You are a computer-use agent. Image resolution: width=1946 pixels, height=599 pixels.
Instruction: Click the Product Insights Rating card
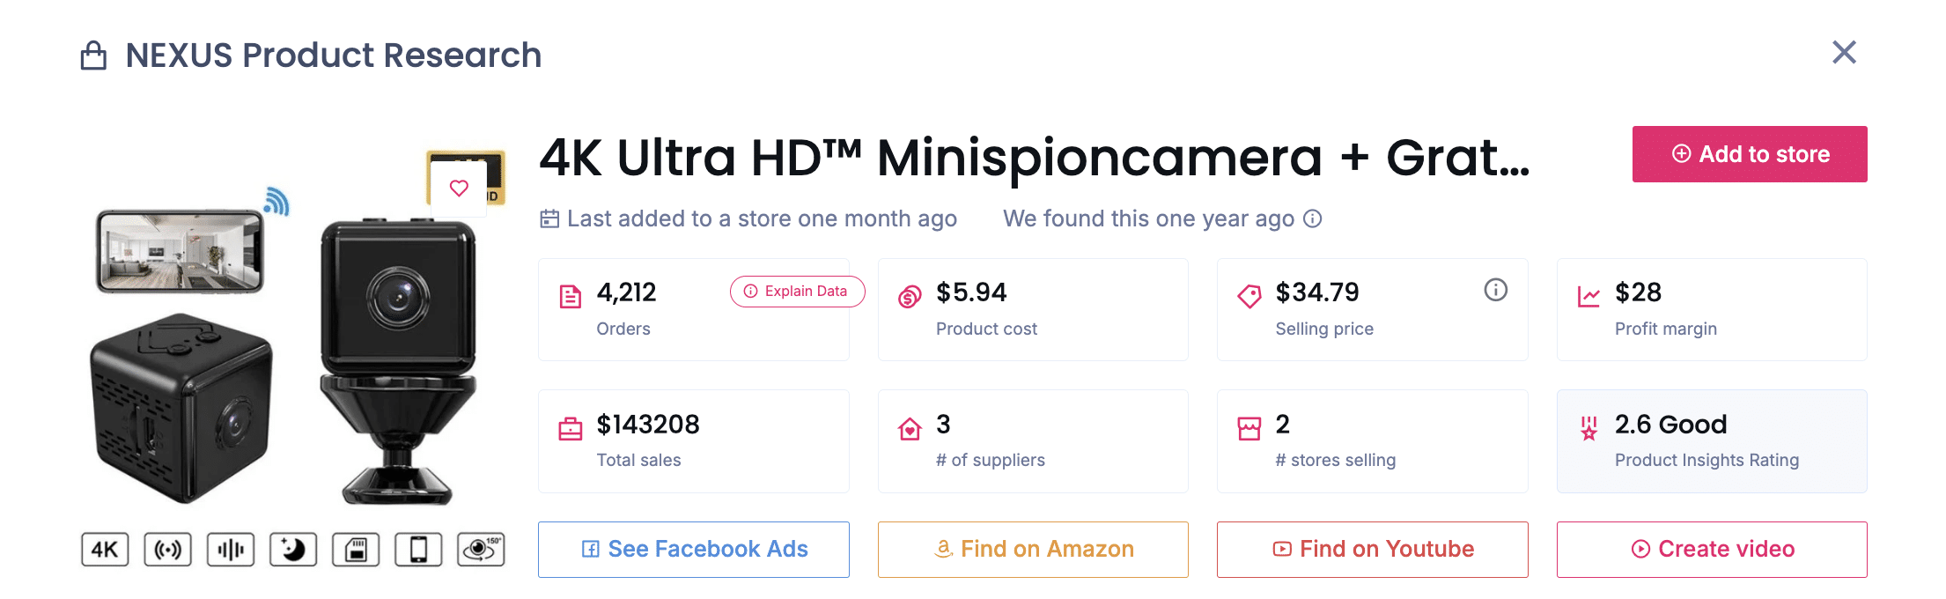click(1711, 441)
